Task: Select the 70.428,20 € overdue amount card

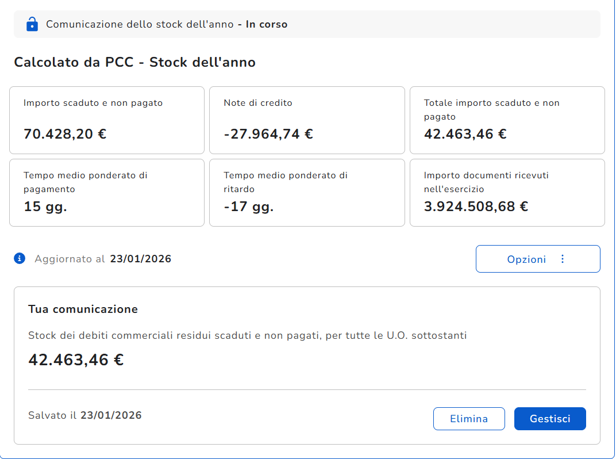Action: point(107,120)
